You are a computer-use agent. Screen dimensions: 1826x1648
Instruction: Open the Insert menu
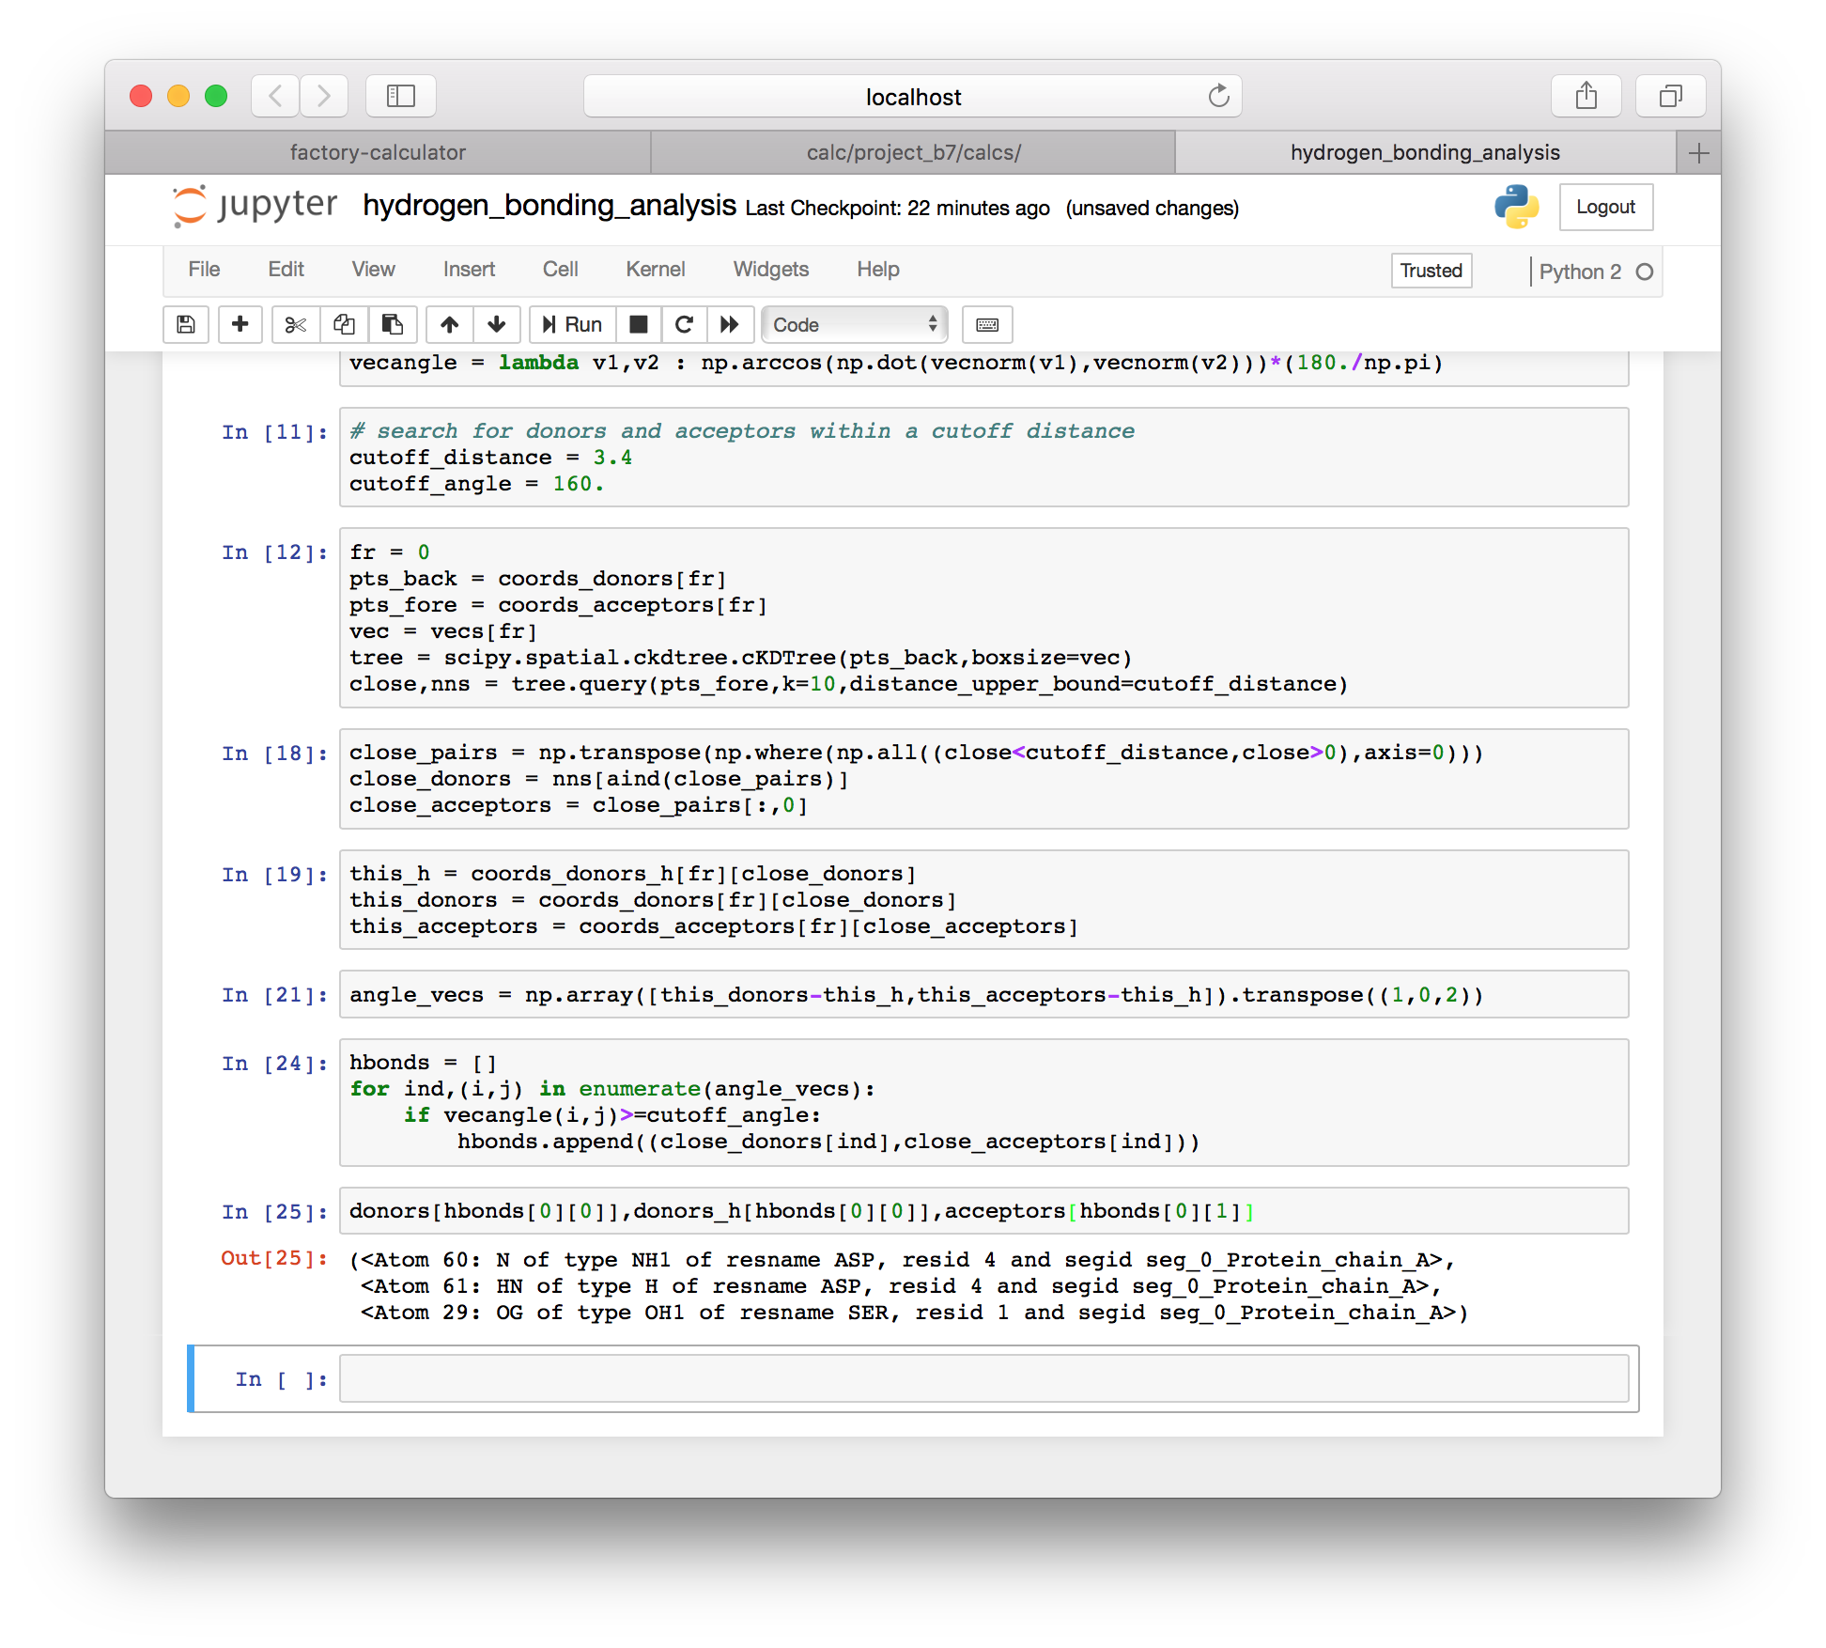[x=469, y=270]
